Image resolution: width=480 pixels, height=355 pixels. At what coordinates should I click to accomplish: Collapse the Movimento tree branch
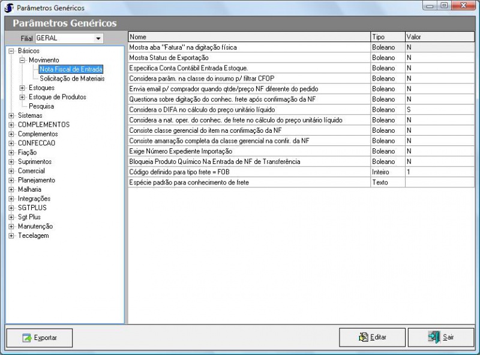pyautogui.click(x=22, y=60)
